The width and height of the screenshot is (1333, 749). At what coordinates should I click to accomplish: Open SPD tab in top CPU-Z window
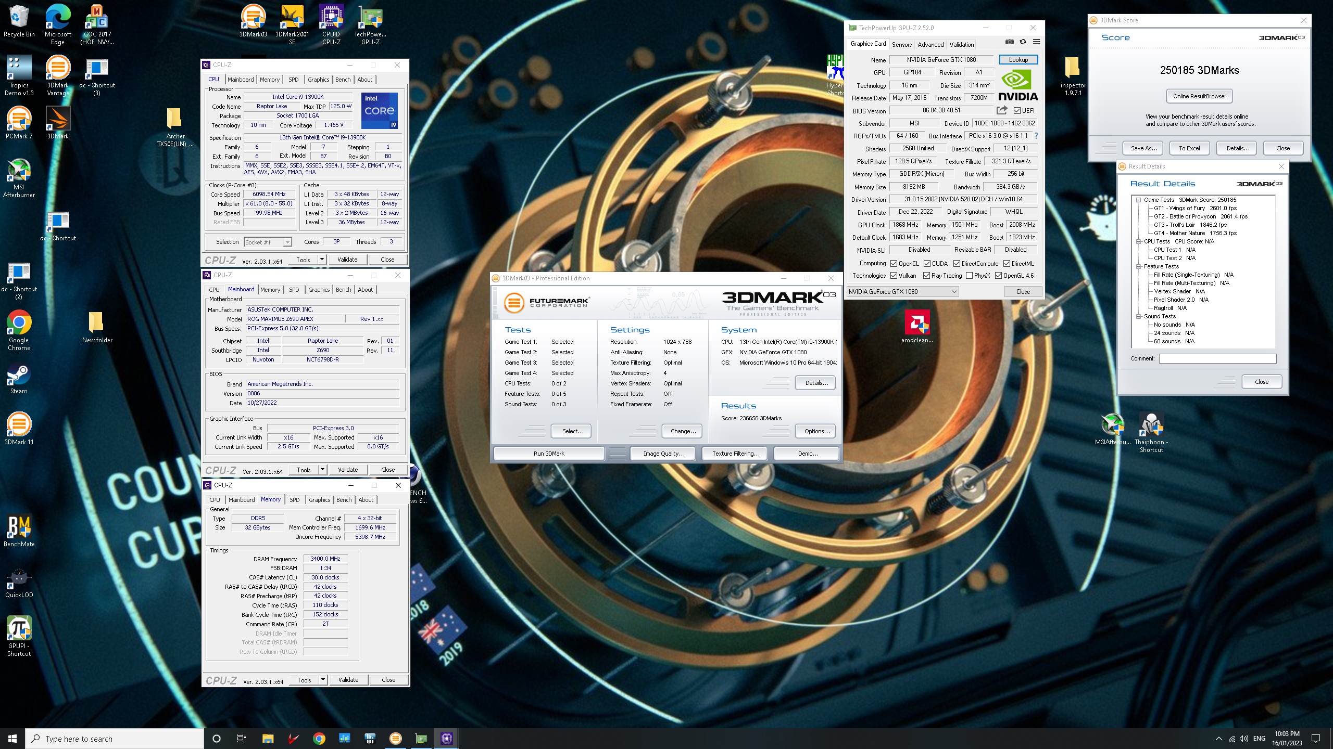(293, 80)
